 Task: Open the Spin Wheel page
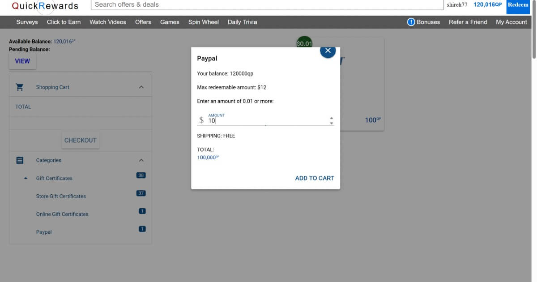coord(204,22)
